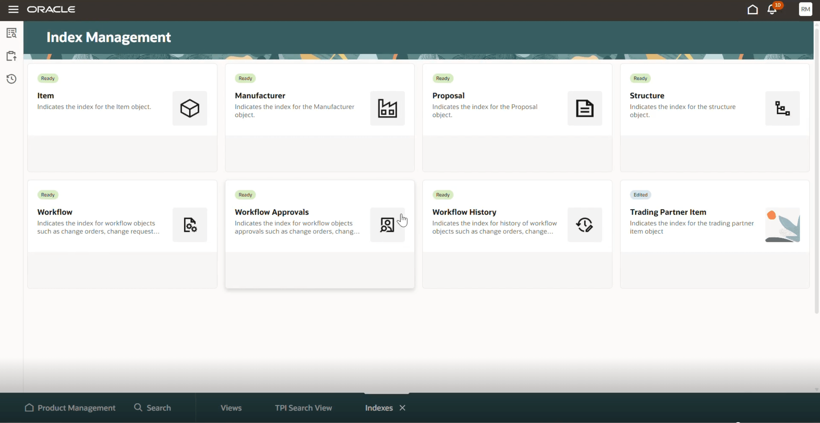Select the index search sidebar icon
This screenshot has width=820, height=423.
coord(11,33)
